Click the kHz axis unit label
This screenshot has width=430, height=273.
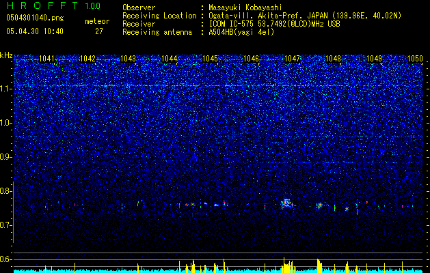(x=6, y=55)
